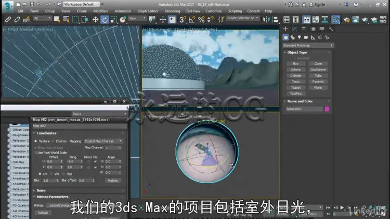Click the Torus object type button
The height and width of the screenshot is (219, 390).
point(295,81)
